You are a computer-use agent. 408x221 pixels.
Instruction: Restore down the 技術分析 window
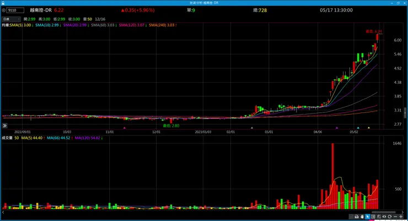(398, 3)
